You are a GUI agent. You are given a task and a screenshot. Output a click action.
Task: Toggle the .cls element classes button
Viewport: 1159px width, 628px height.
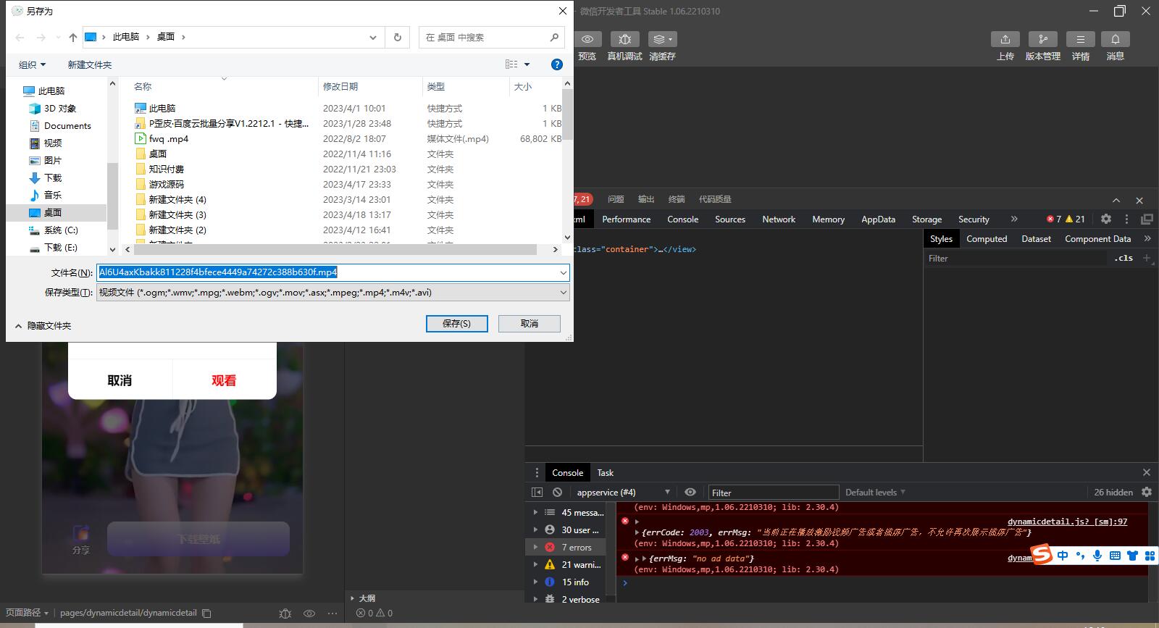click(1124, 259)
